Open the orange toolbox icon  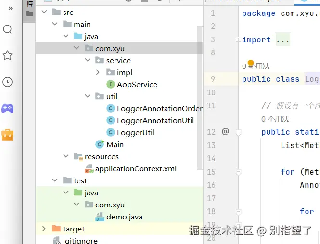(8, 135)
